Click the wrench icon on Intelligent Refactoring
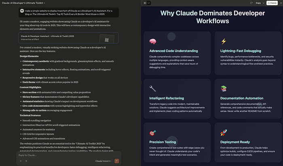Screen dimensions: 283x166 [x=153, y=89]
